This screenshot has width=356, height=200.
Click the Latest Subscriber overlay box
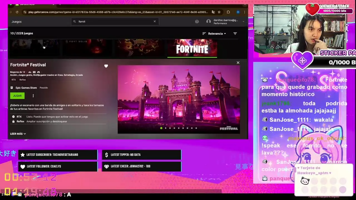58,155
